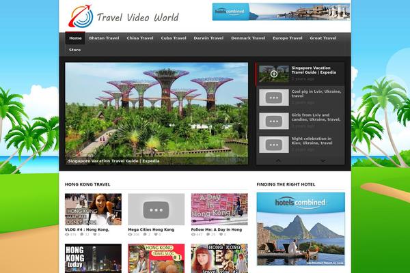Open the Home menu item
The height and width of the screenshot is (273, 410).
click(75, 38)
